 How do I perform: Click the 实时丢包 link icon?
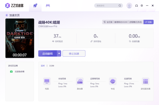91,41
